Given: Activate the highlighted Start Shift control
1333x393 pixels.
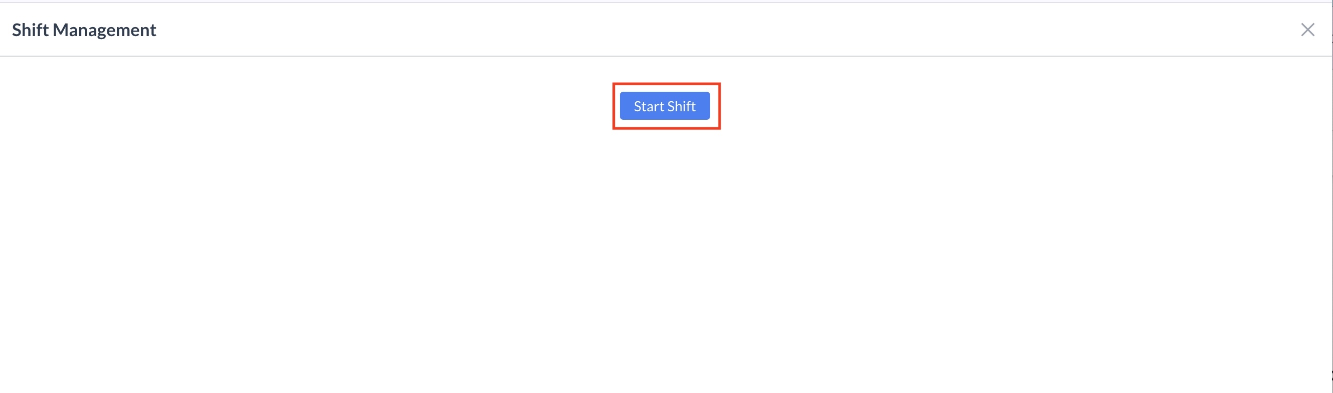Looking at the screenshot, I should [664, 106].
